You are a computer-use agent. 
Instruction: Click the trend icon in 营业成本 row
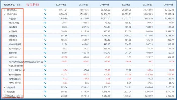point(45,18)
